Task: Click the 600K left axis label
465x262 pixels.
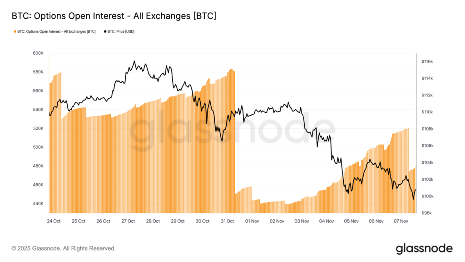Action: click(x=38, y=53)
